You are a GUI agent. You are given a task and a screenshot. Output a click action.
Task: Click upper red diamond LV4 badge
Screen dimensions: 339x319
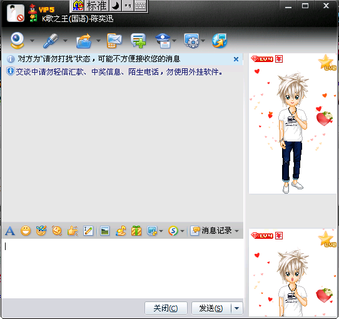(262, 59)
